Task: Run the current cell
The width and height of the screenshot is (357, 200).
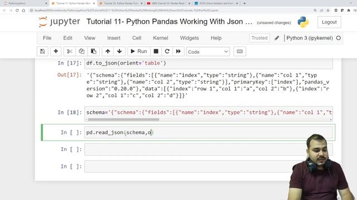Action: [x=139, y=52]
